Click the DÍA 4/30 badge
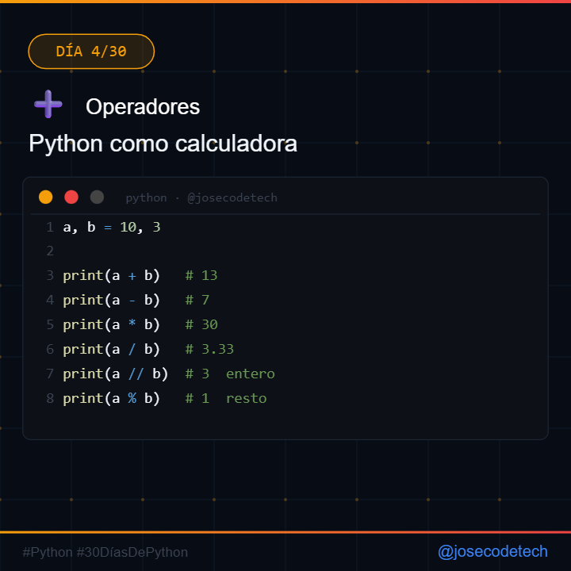 coord(91,52)
